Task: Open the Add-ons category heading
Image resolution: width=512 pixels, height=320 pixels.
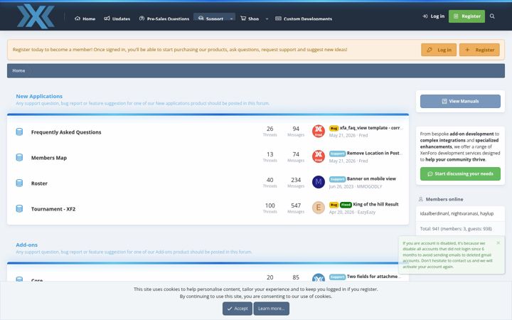Action: 27,245
